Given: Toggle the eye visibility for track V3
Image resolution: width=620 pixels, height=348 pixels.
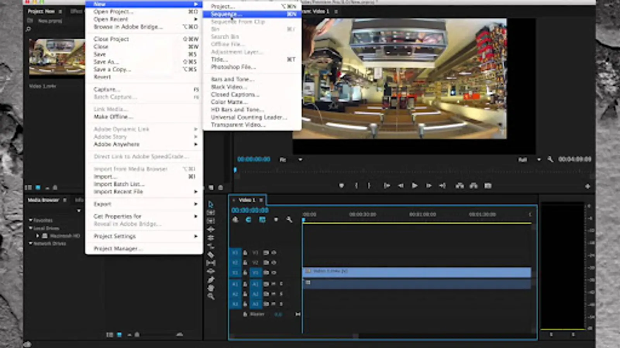Looking at the screenshot, I should click(x=274, y=252).
